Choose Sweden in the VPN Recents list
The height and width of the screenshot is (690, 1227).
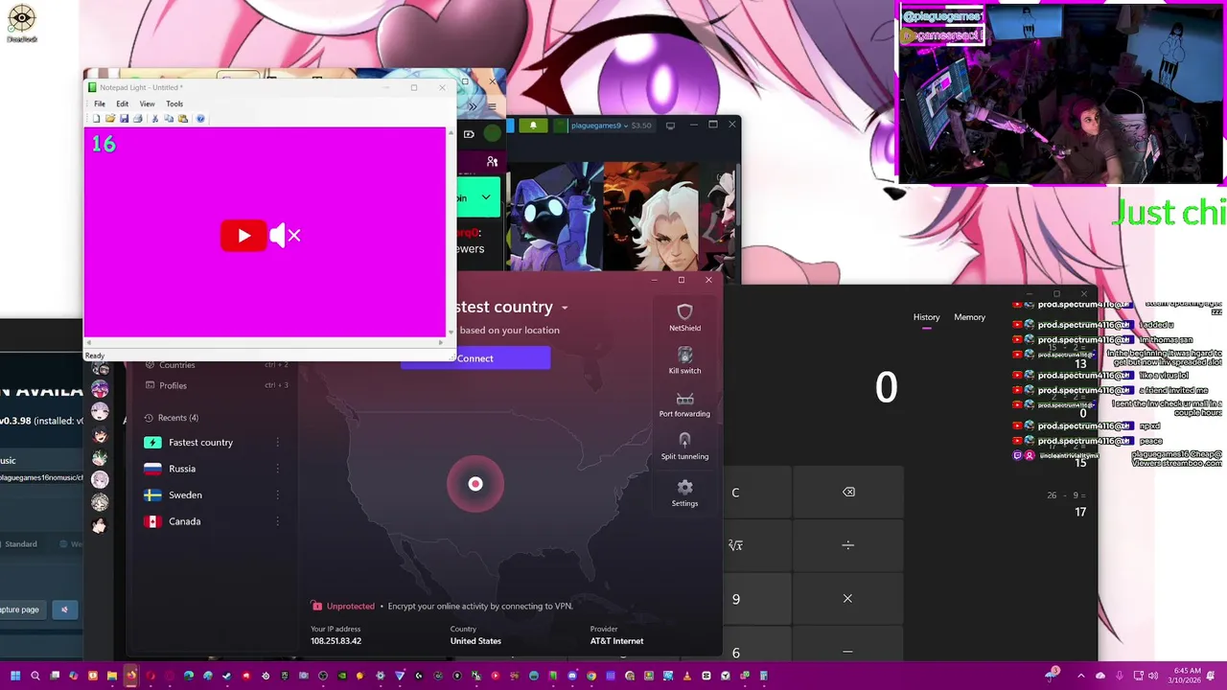185,495
